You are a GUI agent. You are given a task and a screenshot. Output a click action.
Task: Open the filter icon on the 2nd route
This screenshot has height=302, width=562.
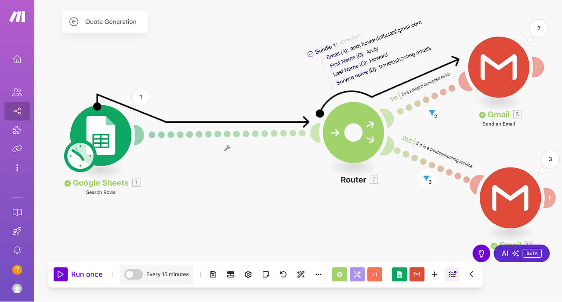[x=427, y=179]
